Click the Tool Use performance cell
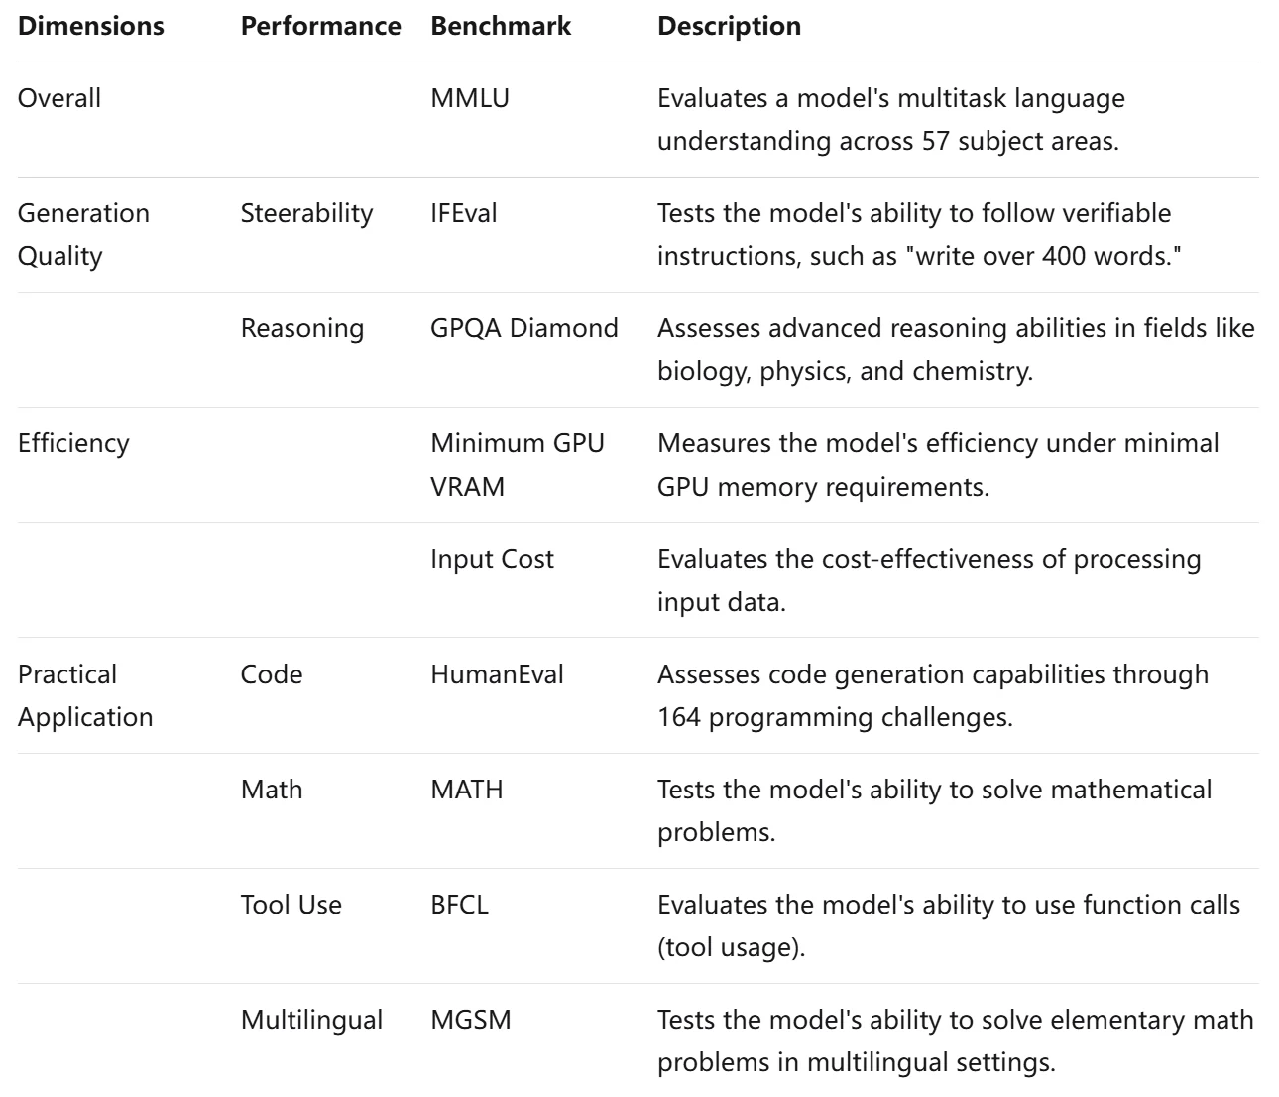1279x1097 pixels. pos(291,905)
